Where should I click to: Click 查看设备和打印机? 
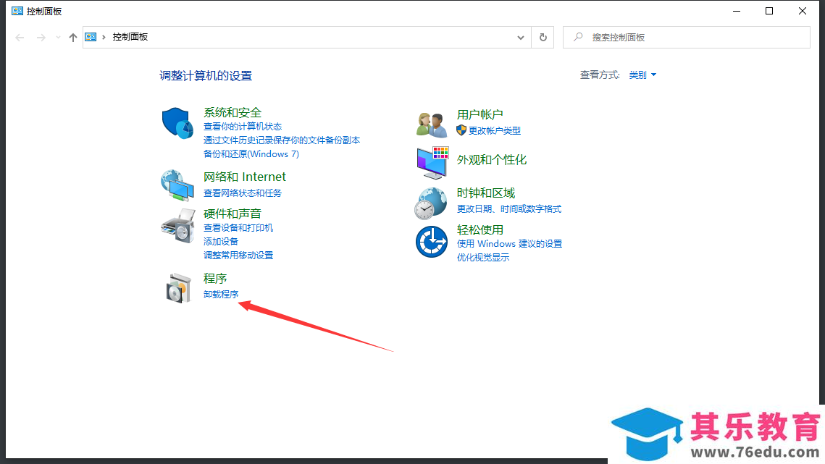pos(238,227)
